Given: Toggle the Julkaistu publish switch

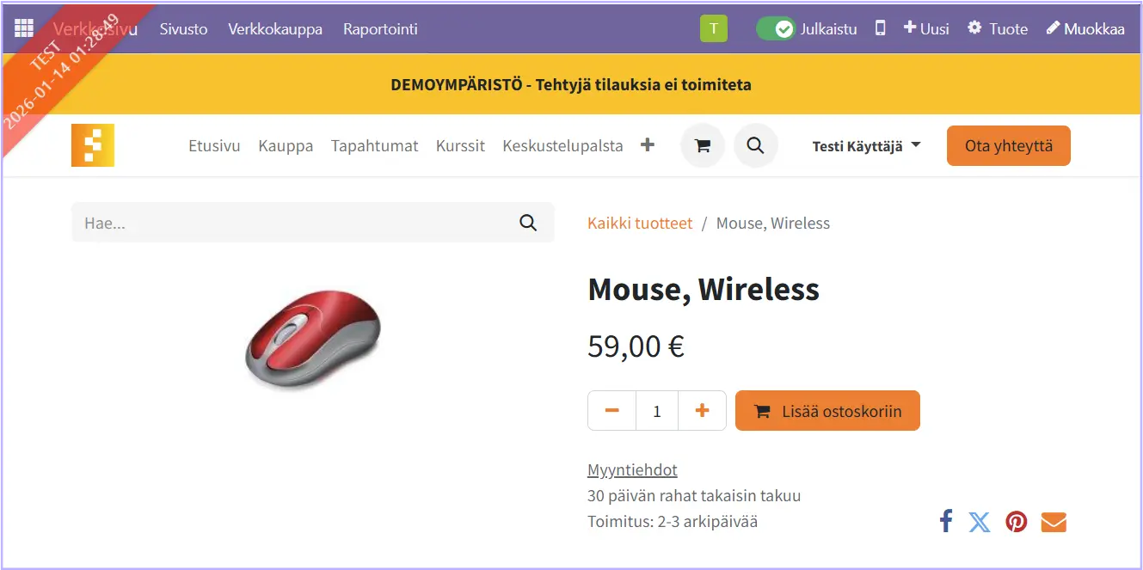Looking at the screenshot, I should [776, 28].
